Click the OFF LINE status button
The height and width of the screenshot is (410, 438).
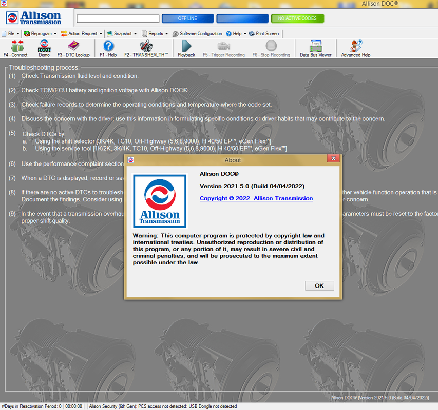tap(188, 18)
